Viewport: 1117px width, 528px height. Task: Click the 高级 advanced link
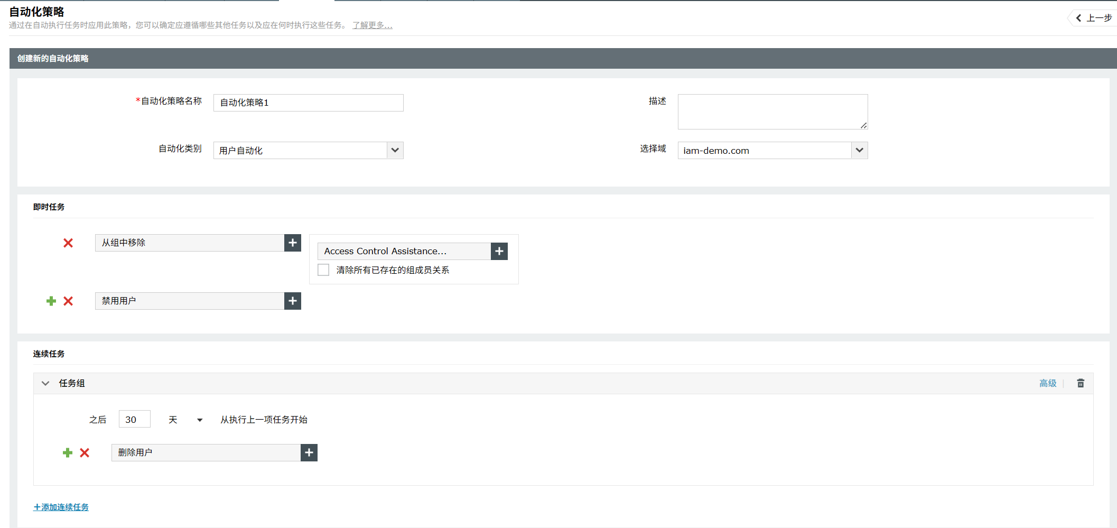click(1047, 383)
